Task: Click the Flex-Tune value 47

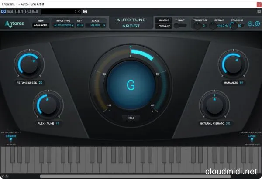Action: point(57,123)
